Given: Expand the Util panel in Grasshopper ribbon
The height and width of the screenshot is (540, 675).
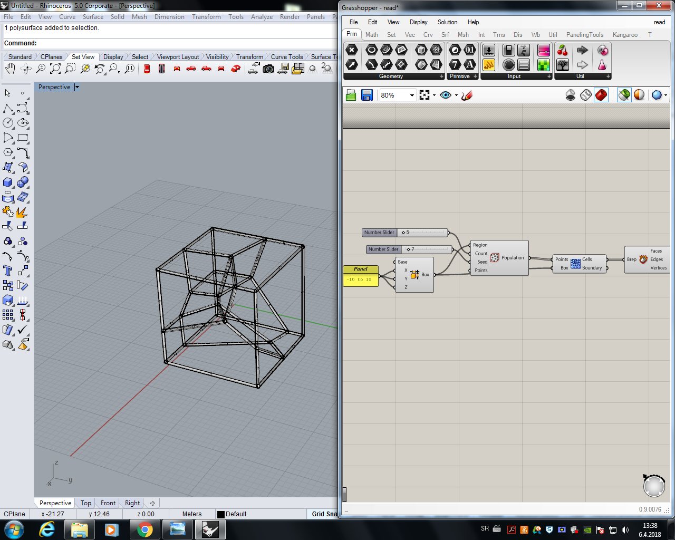Looking at the screenshot, I should pyautogui.click(x=609, y=76).
